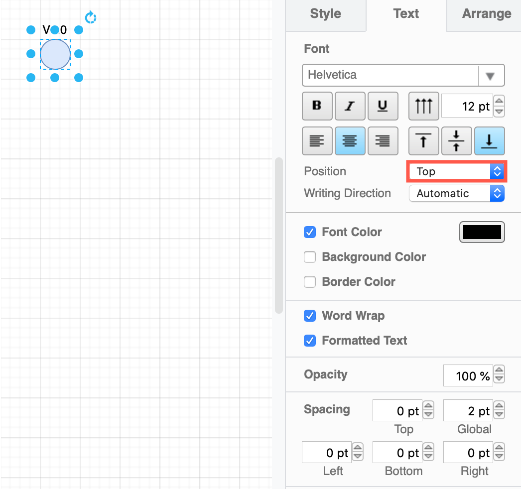Set vertical alignment to middle
521x489 pixels.
tap(456, 141)
